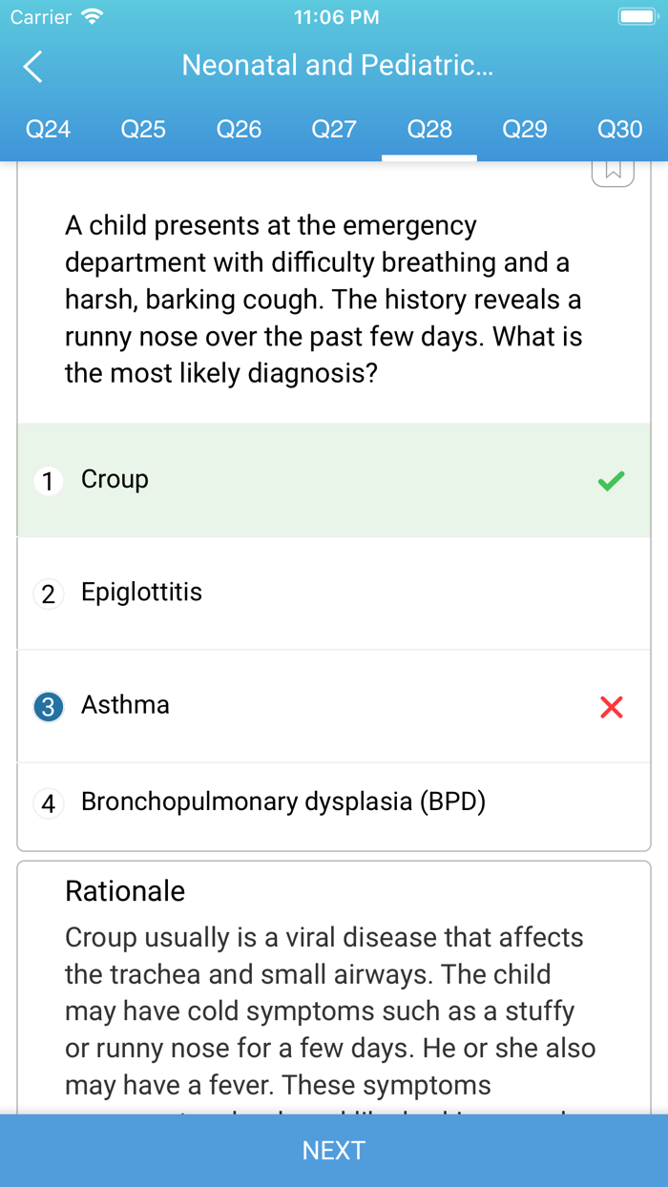Bookmark this question using the bookmark icon
Viewport: 668px width, 1187px height.
[x=615, y=170]
